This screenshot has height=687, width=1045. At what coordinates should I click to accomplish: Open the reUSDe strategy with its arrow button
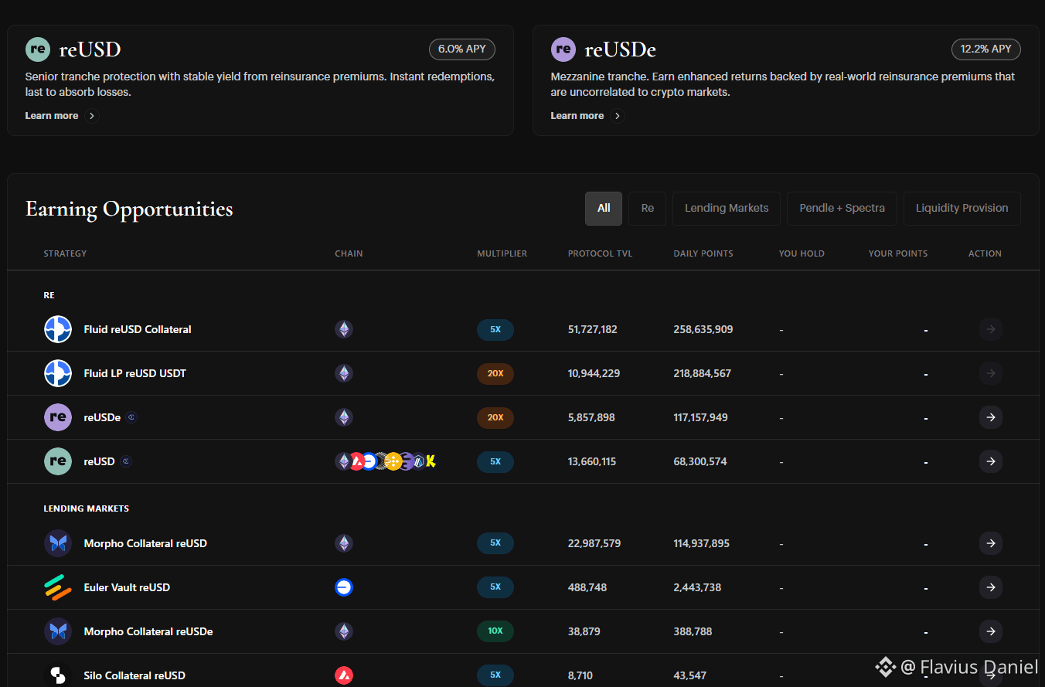click(x=991, y=417)
